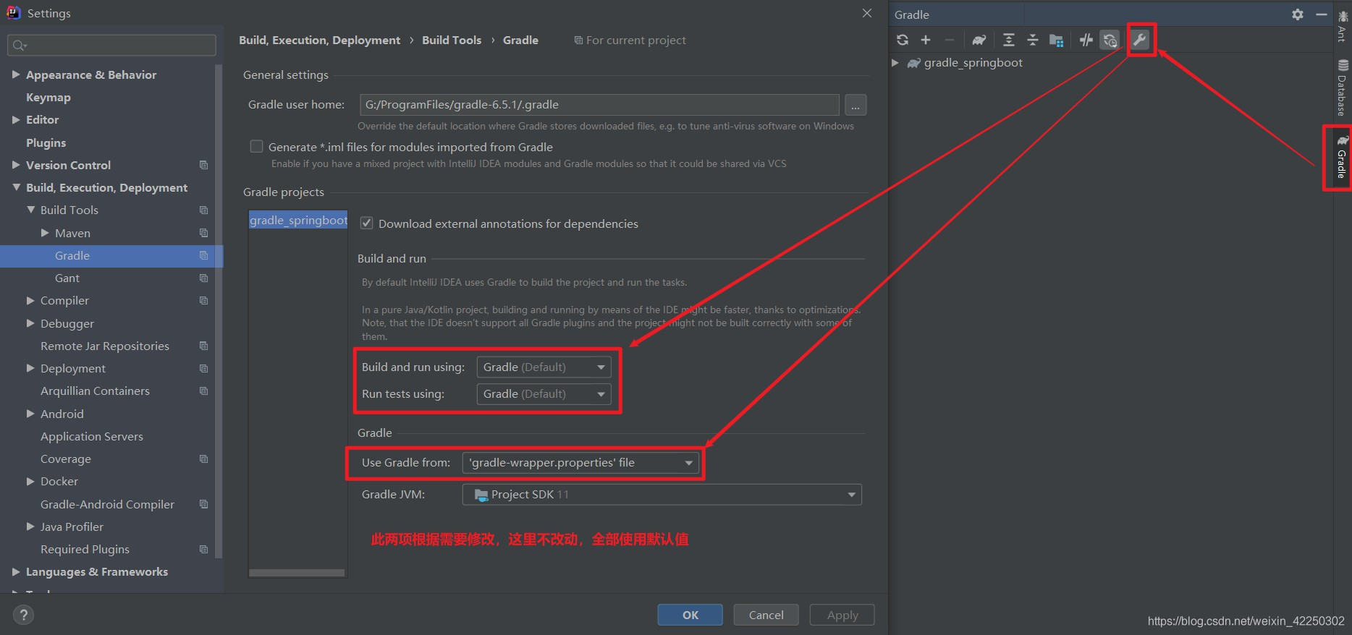Expand gradle_springboot node in Gradle panel
The image size is (1352, 635).
[x=895, y=63]
